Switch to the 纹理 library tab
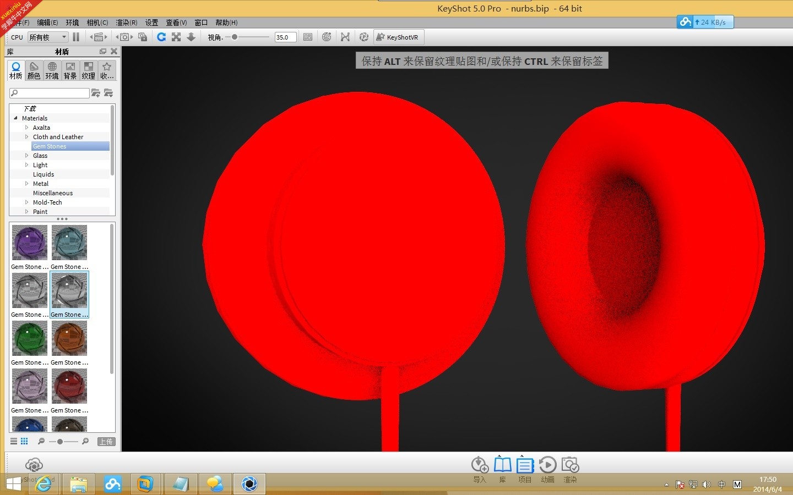The image size is (793, 495). 88,70
